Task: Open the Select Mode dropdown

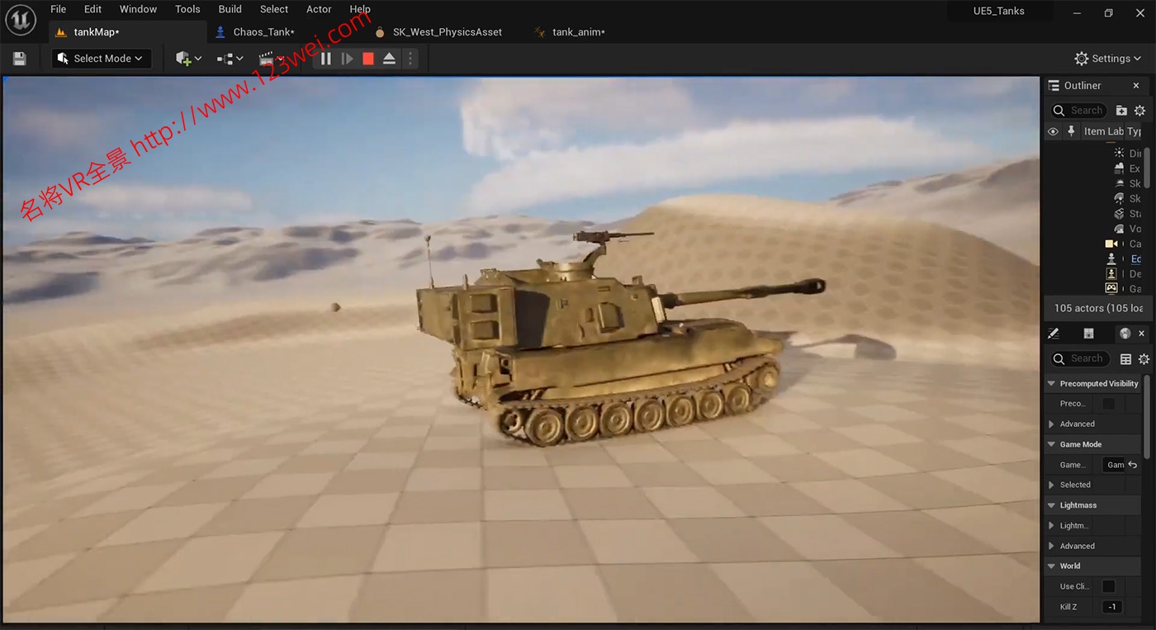Action: point(102,59)
